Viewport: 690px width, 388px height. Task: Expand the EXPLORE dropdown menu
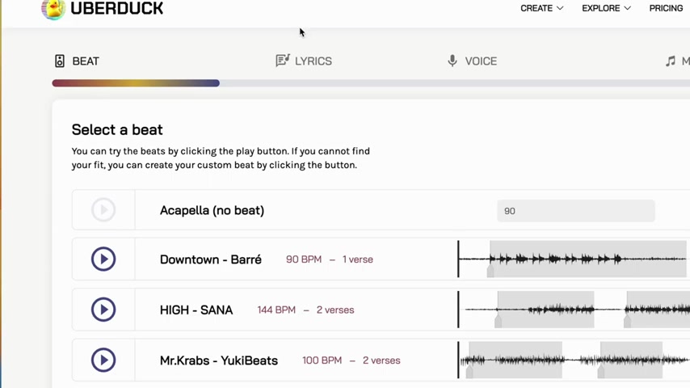(606, 8)
